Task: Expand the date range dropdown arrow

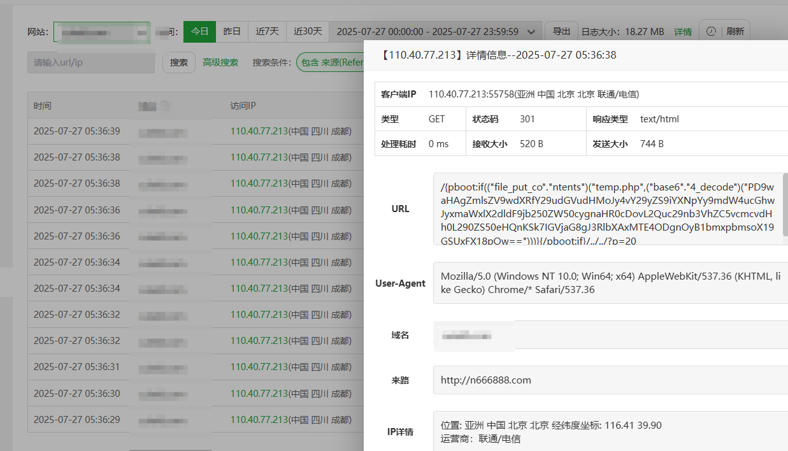Action: tap(532, 31)
